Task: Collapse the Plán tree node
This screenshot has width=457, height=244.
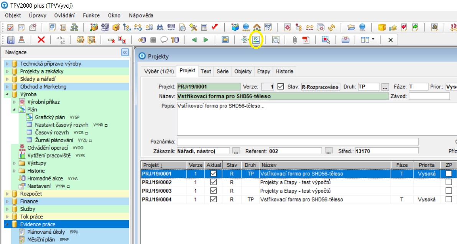Action: click(14, 110)
